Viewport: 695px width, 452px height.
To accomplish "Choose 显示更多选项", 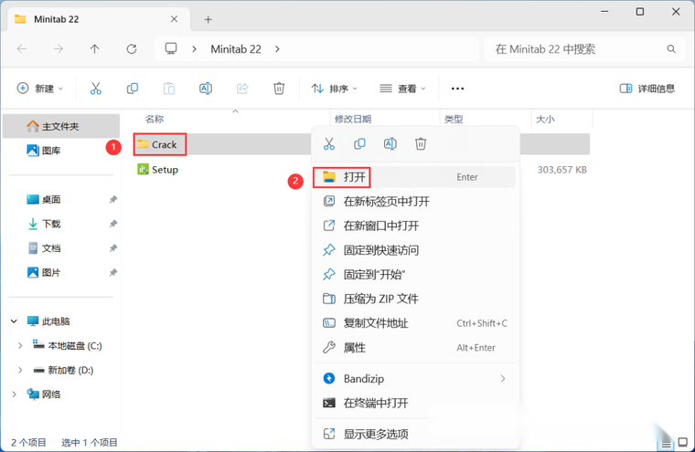I will [415, 434].
